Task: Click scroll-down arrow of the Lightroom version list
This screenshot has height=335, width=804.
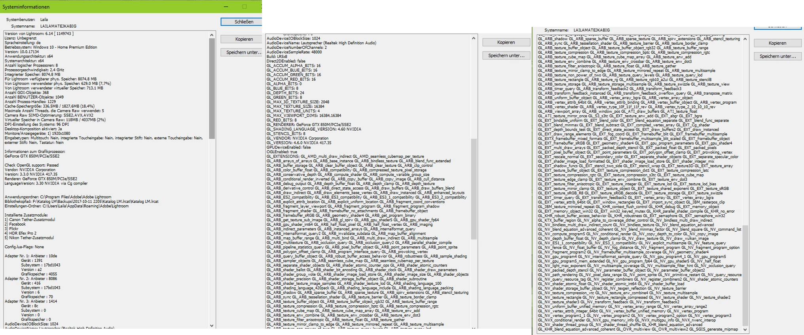Action: [x=212, y=325]
